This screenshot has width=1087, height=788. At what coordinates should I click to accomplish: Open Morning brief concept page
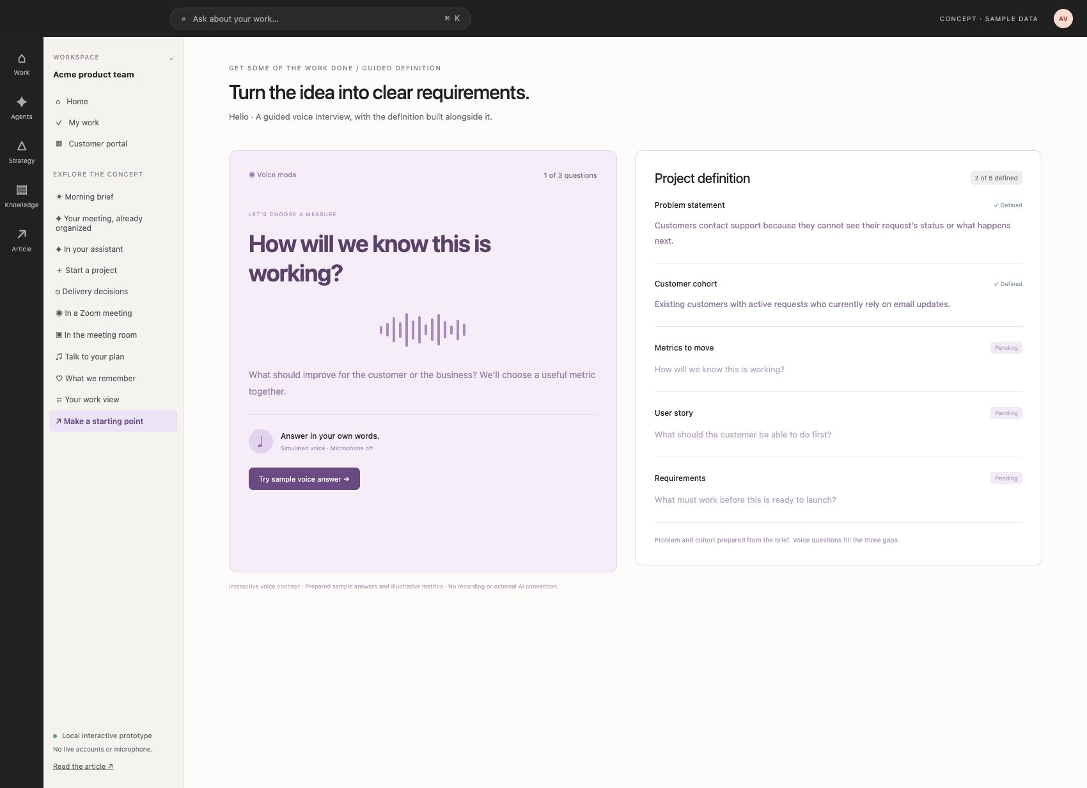113,197
